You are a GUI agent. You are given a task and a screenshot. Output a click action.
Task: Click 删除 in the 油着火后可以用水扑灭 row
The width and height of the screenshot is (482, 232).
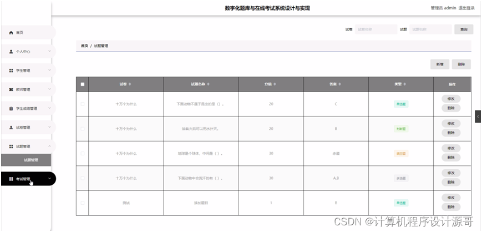click(451, 133)
